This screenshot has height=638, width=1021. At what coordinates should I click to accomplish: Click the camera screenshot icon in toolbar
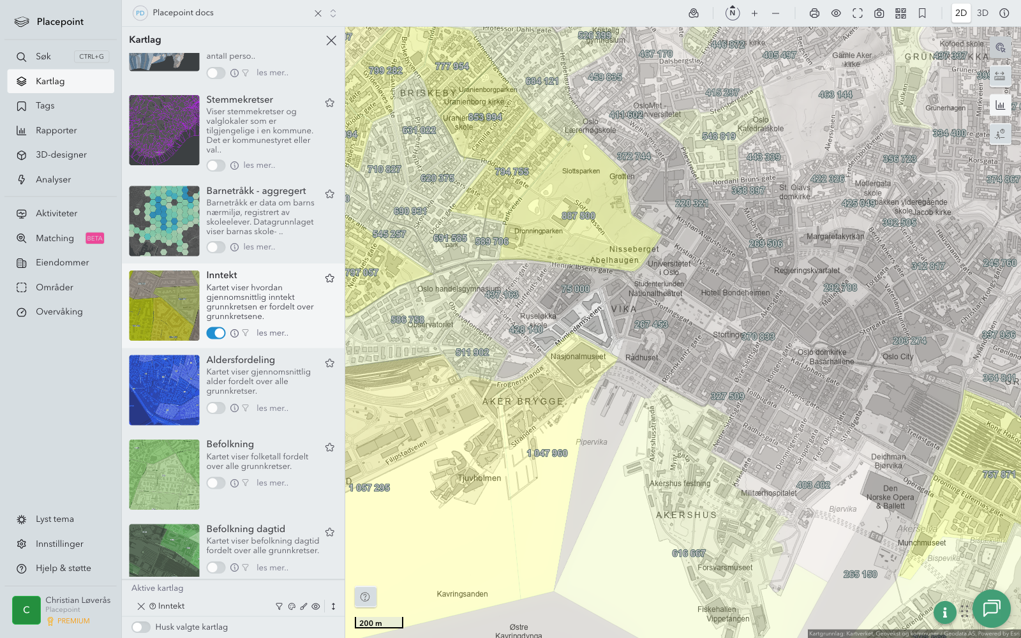(x=879, y=13)
